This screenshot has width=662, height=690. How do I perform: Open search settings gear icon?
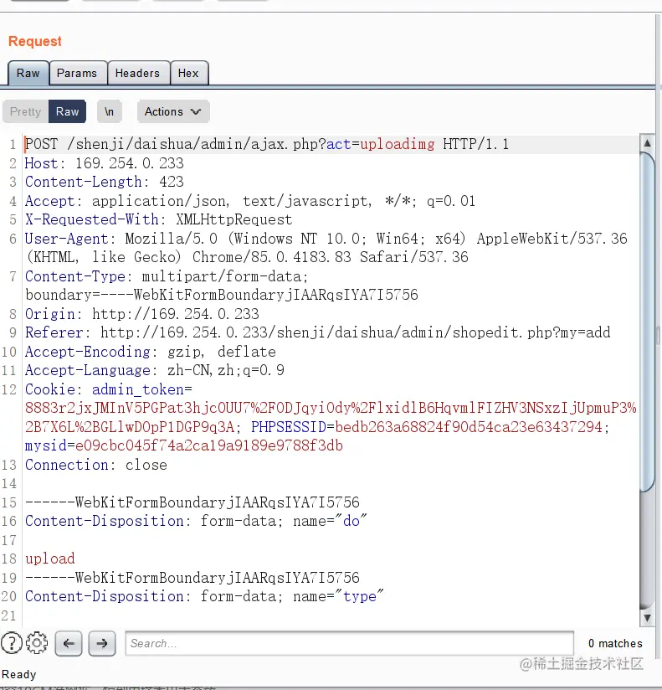(37, 643)
